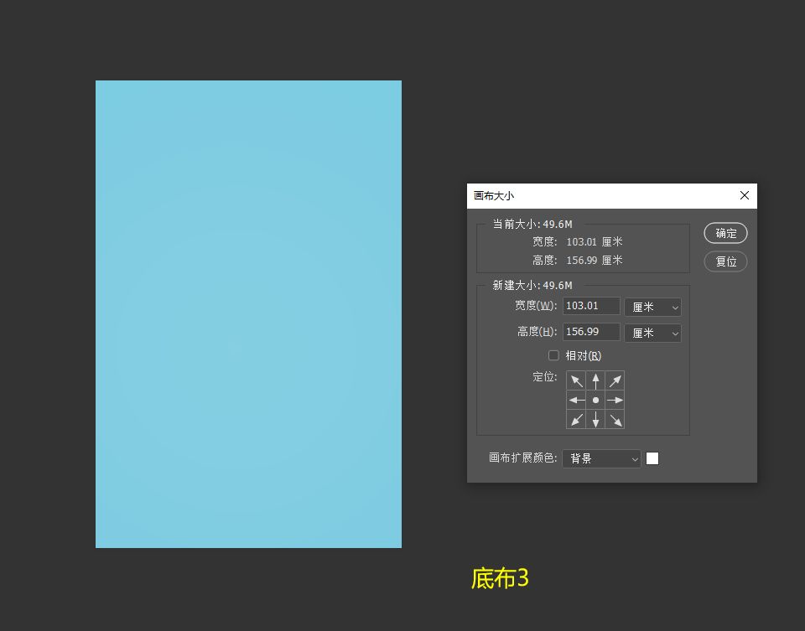Confirm with the 确定 button
This screenshot has height=631, width=805.
pyautogui.click(x=725, y=234)
